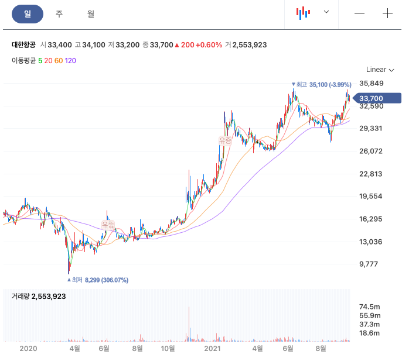Click the 16,295 price axis value
This screenshot has height=358, width=402.
pos(371,219)
